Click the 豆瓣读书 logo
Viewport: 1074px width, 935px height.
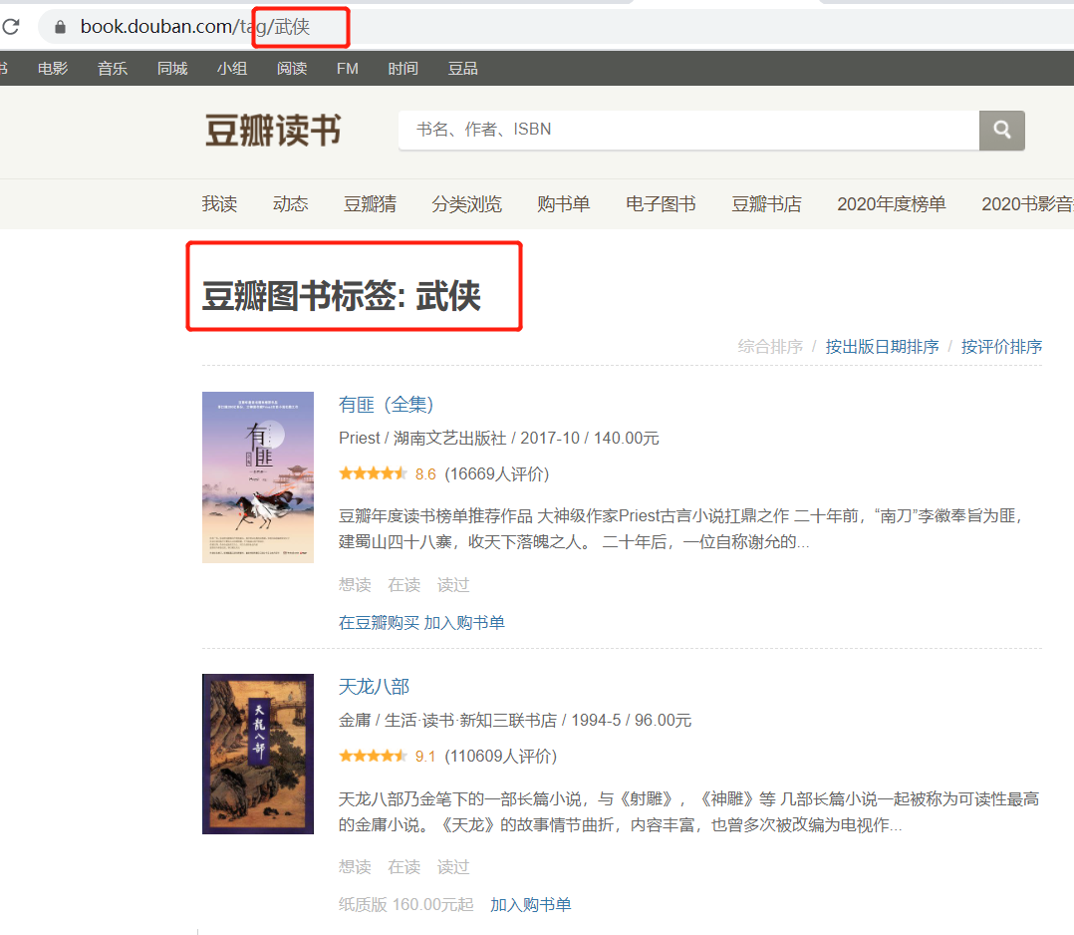tap(273, 131)
